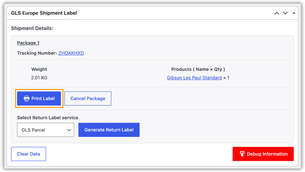Collapse the GLS Europe Shipment Label panel
This screenshot has height=172, width=305.
pyautogui.click(x=294, y=13)
